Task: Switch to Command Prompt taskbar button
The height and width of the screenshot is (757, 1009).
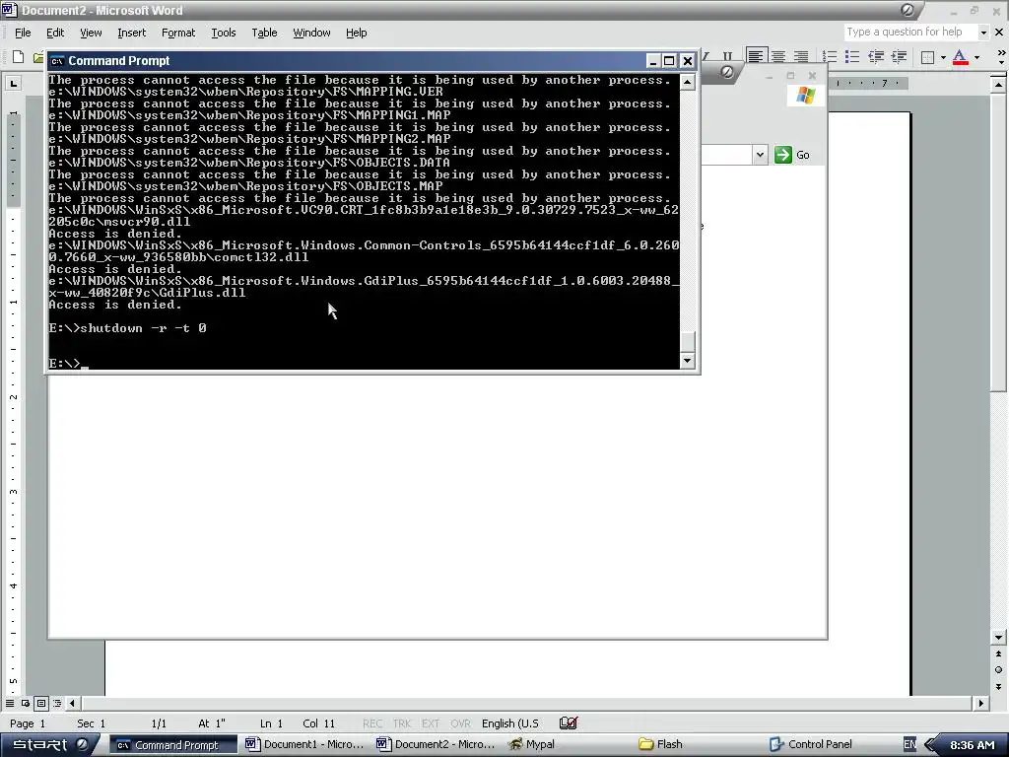Action: (x=172, y=745)
